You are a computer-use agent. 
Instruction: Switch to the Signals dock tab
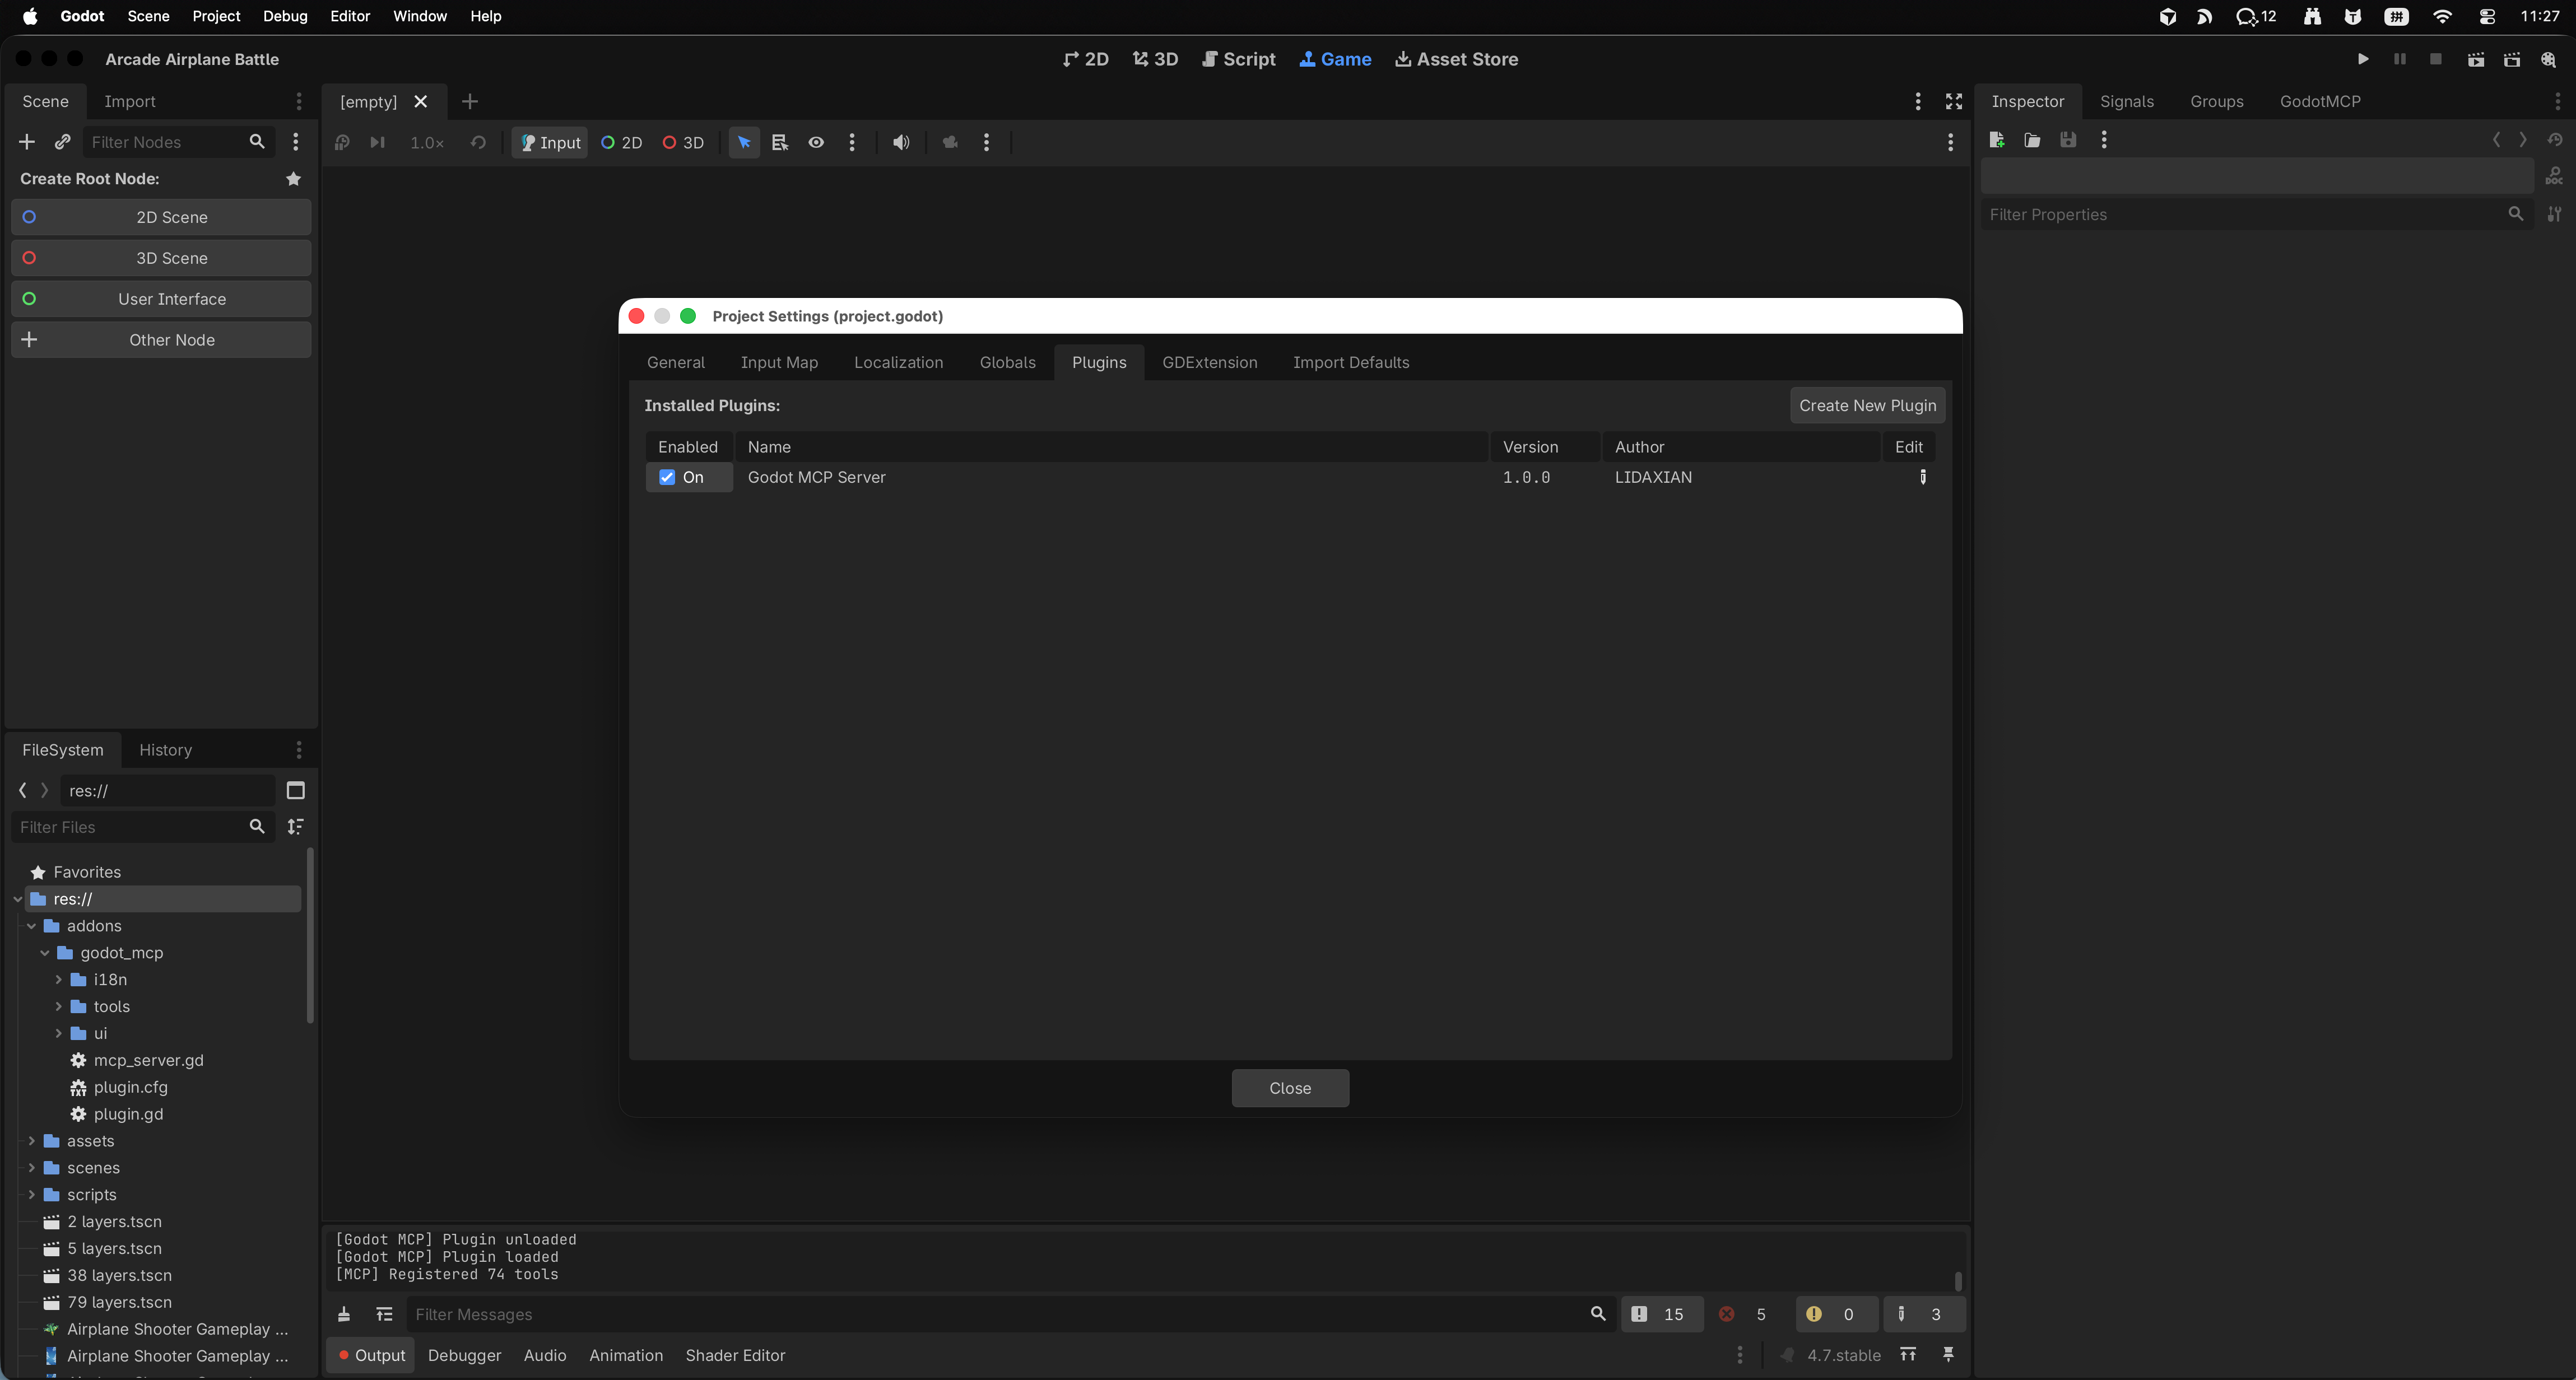coord(2126,101)
